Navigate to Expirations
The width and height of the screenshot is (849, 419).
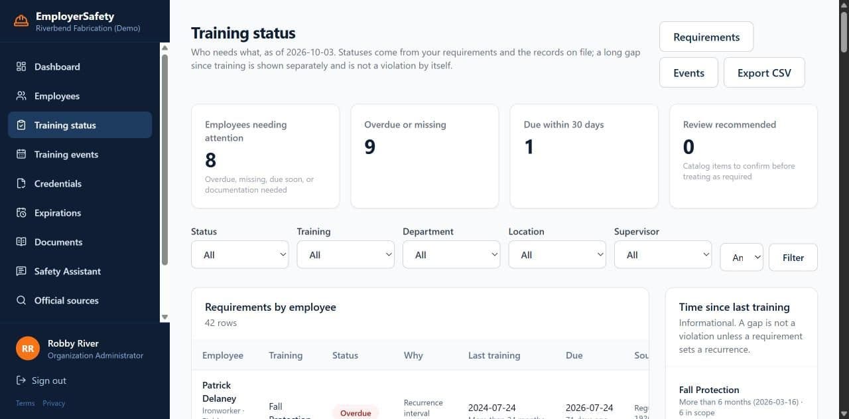point(80,212)
